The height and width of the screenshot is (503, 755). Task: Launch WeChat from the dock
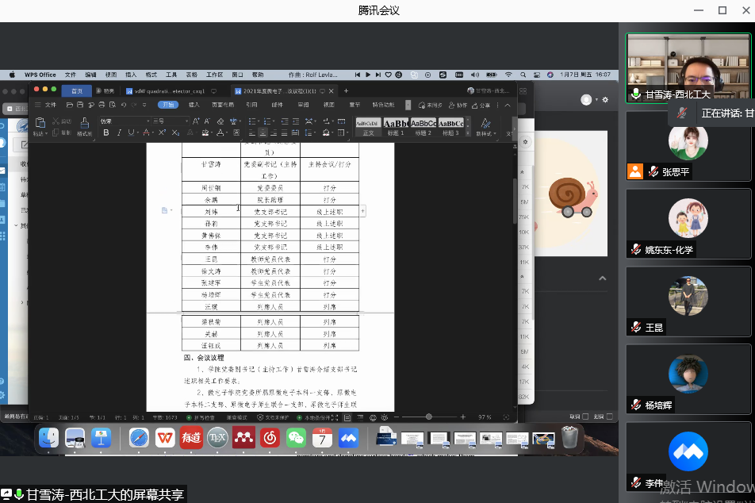coord(296,437)
